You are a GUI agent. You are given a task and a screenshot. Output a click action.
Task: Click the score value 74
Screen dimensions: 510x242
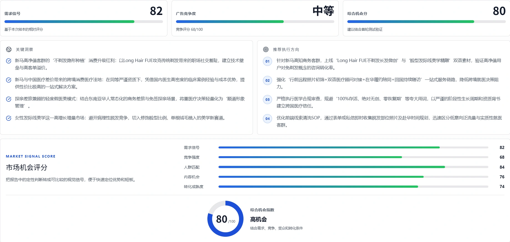[x=502, y=187]
